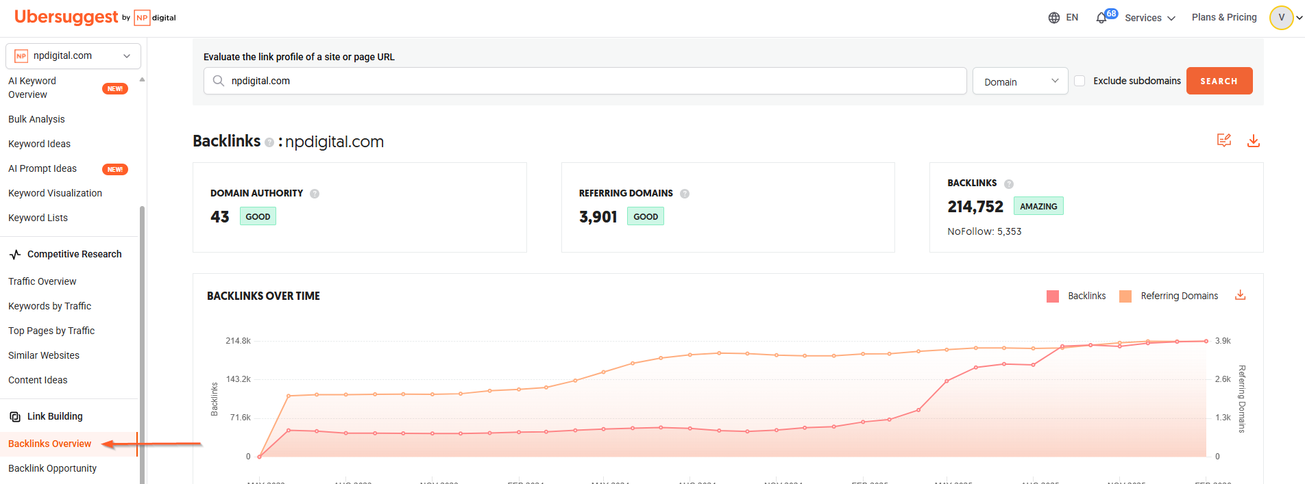The height and width of the screenshot is (484, 1305).
Task: Click sidebar scroll-up arrow
Action: point(142,79)
